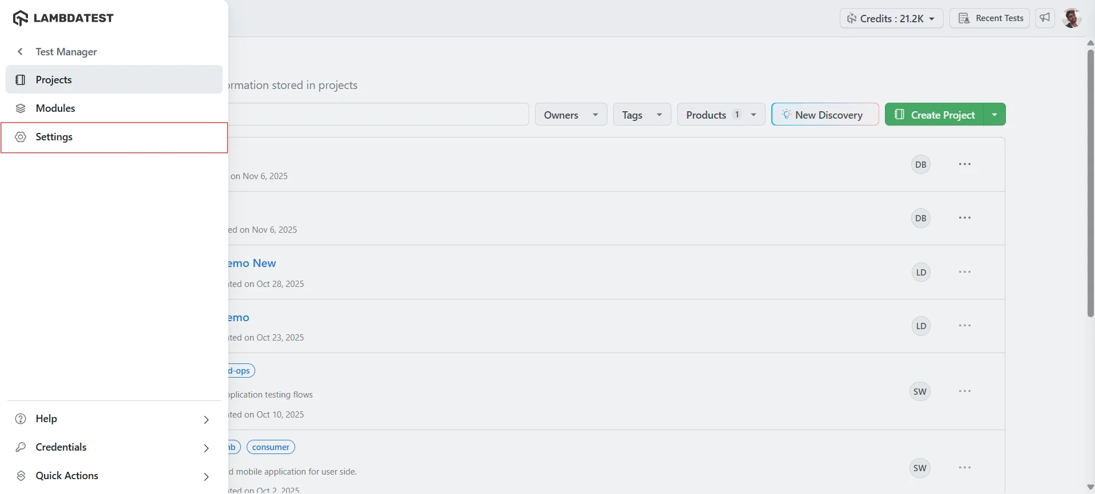Image resolution: width=1095 pixels, height=494 pixels.
Task: Click the New Discovery button
Action: [x=824, y=115]
